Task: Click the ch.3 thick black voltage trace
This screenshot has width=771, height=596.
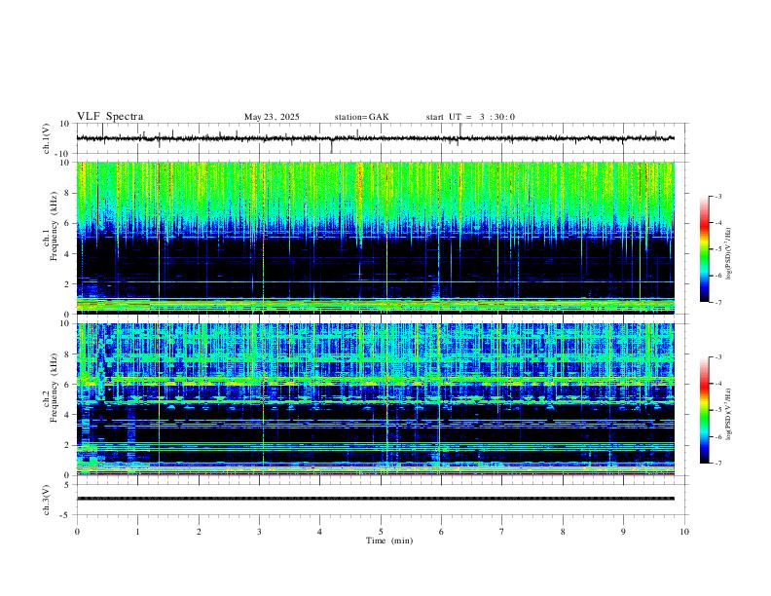Action: coord(375,499)
